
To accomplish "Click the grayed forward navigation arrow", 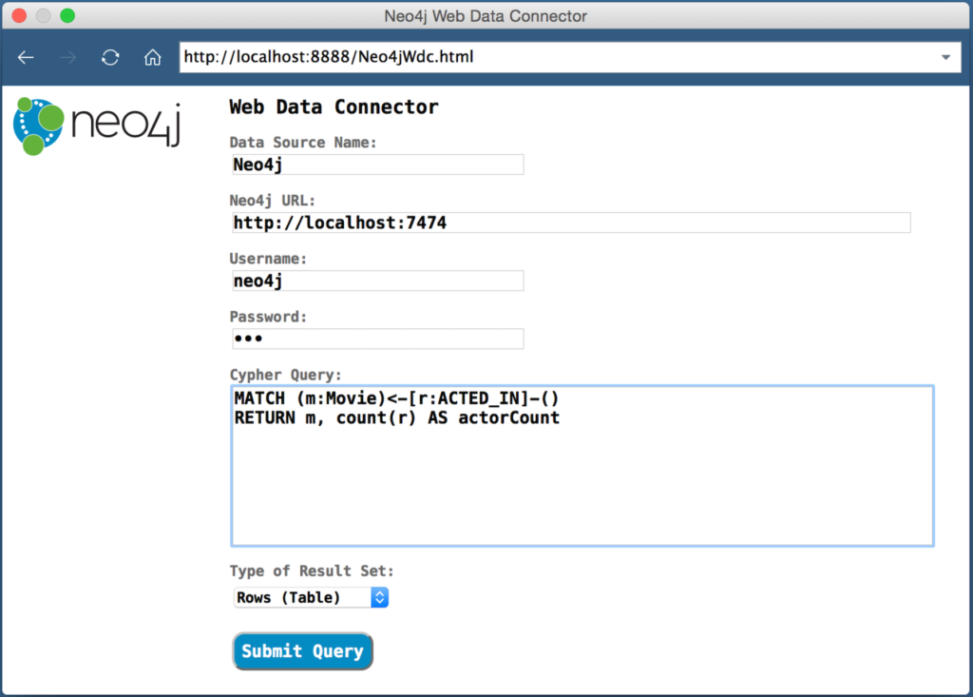I will click(x=67, y=57).
